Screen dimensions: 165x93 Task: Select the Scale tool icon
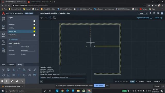tap(9, 75)
